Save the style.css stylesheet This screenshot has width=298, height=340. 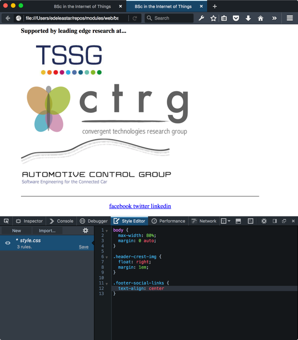click(84, 247)
